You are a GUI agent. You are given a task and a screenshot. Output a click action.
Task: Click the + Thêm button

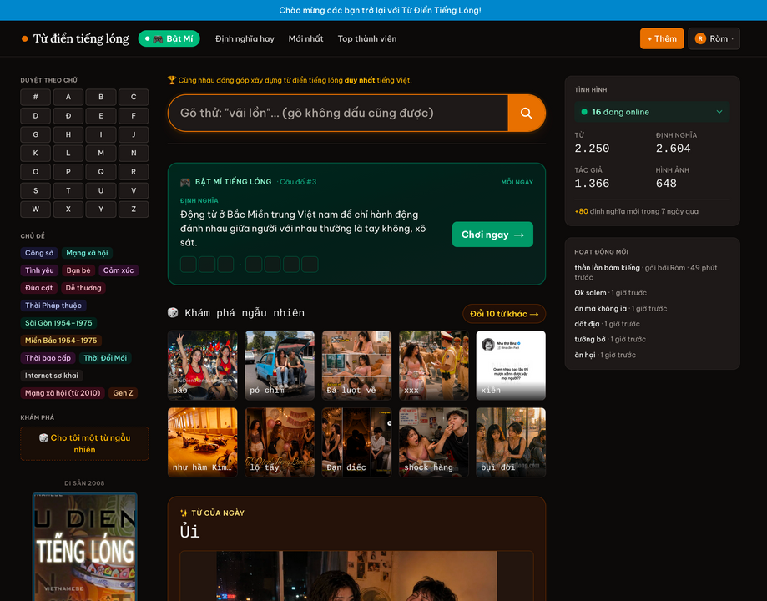(x=662, y=38)
